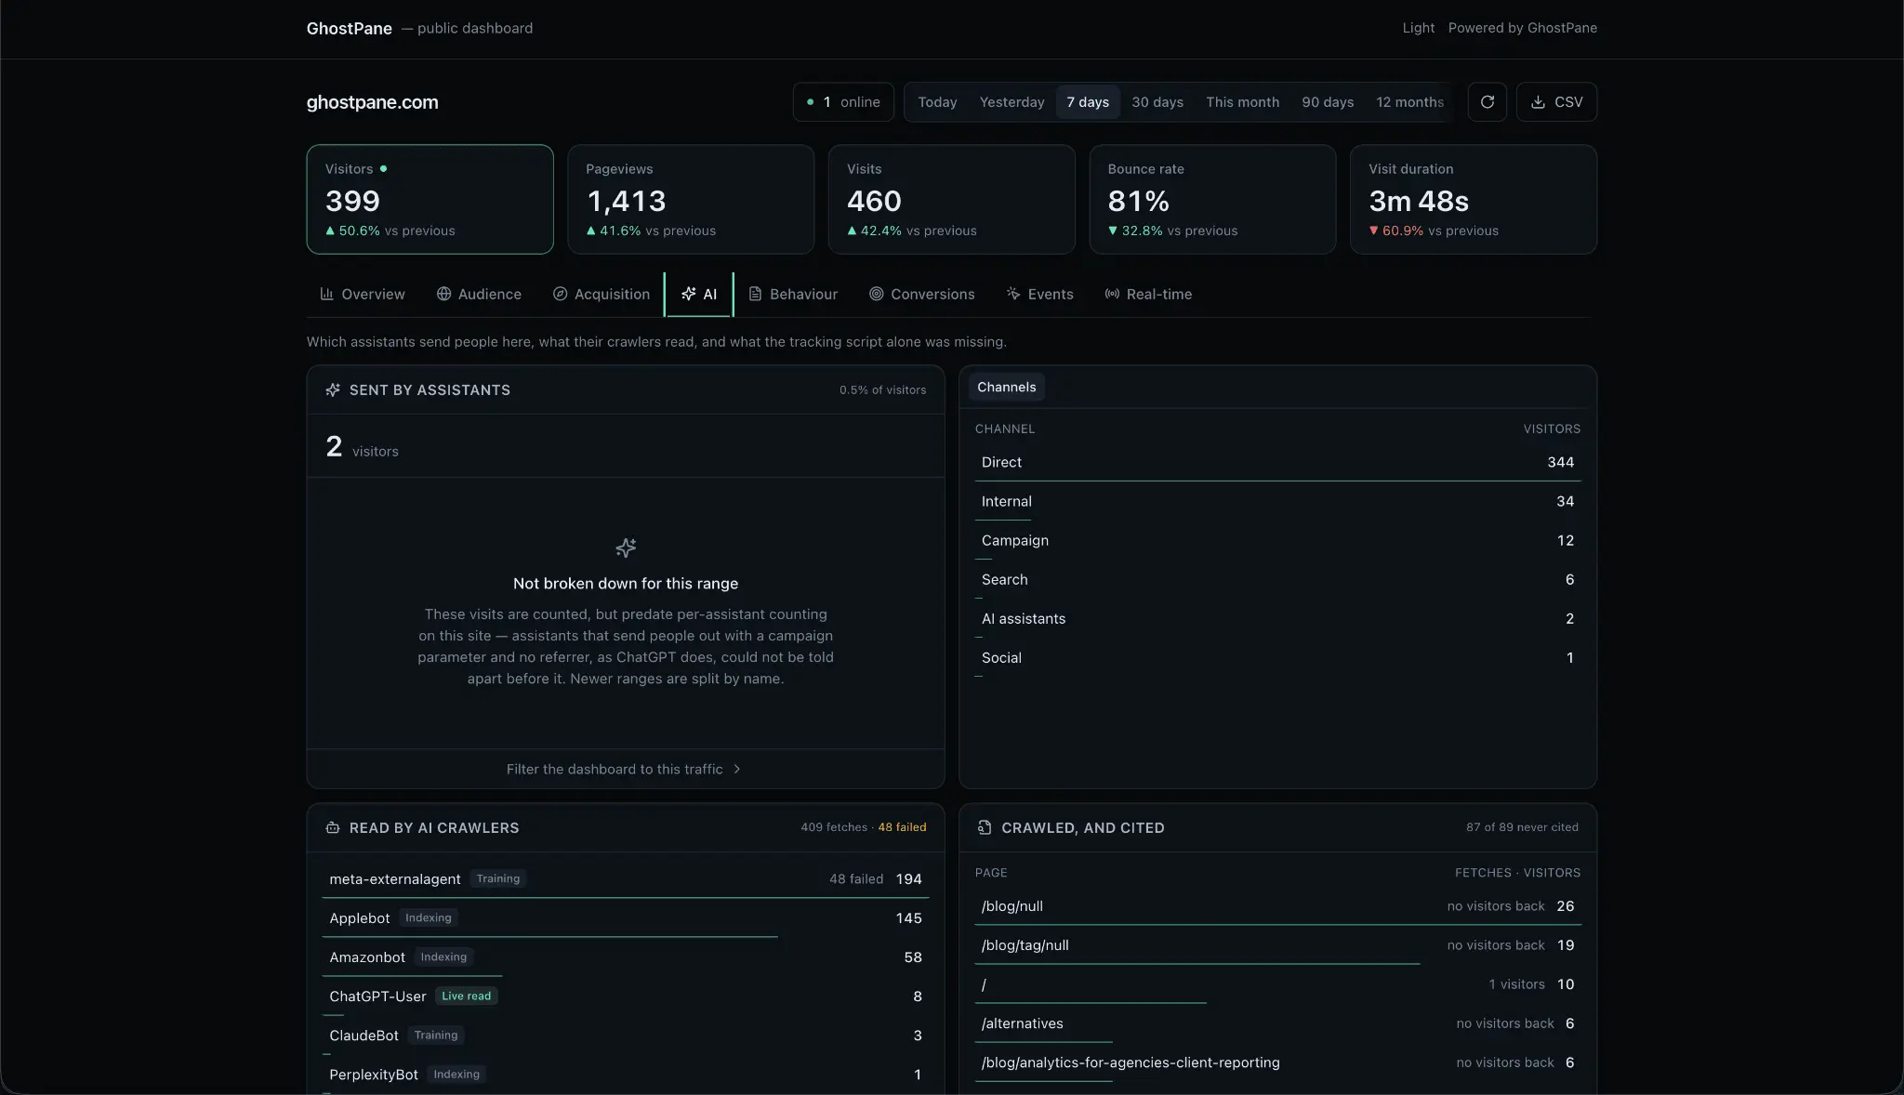Click the AI assistants channel row
The height and width of the screenshot is (1095, 1904).
(1277, 619)
